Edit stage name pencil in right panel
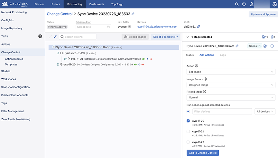Image resolution: width=278 pixels, height=158 pixels. pyautogui.click(x=237, y=46)
